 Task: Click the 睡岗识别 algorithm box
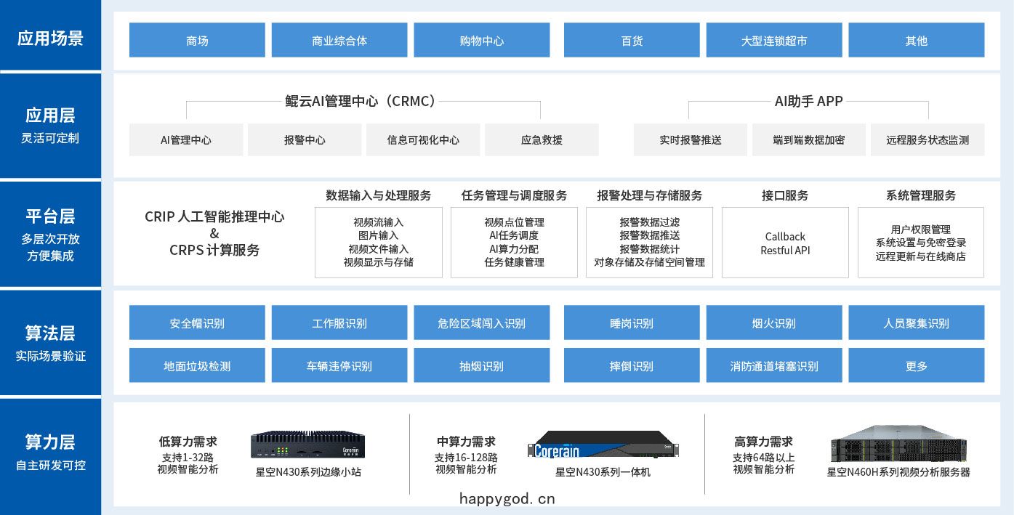click(632, 323)
